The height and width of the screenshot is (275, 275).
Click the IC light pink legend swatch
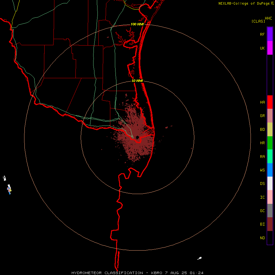coord(270,197)
